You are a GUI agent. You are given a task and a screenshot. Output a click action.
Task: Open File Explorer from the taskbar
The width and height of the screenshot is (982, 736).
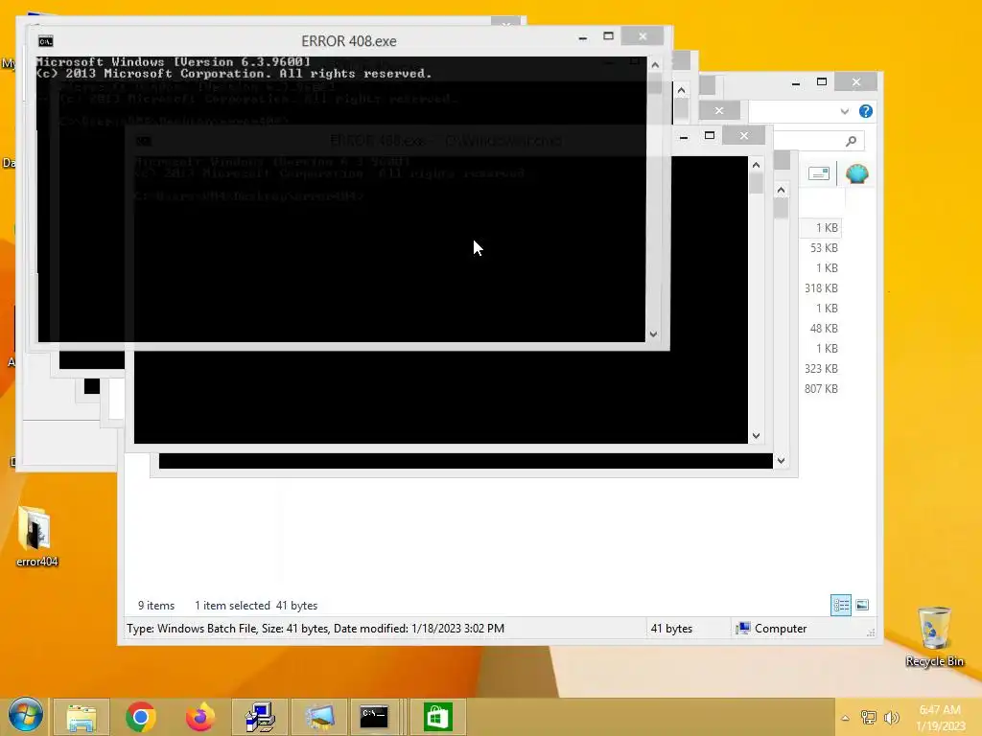[82, 717]
